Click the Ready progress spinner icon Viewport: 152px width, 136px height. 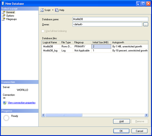pos(6,118)
